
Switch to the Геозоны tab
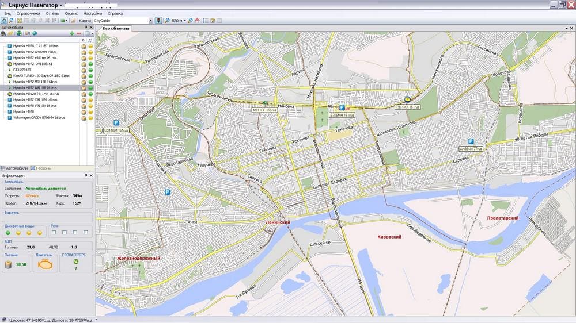[x=44, y=168]
